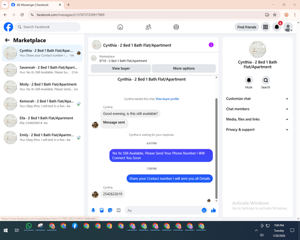The height and width of the screenshot is (240, 300).
Task: Click the large listing photo in info panel
Action: (x=257, y=49)
